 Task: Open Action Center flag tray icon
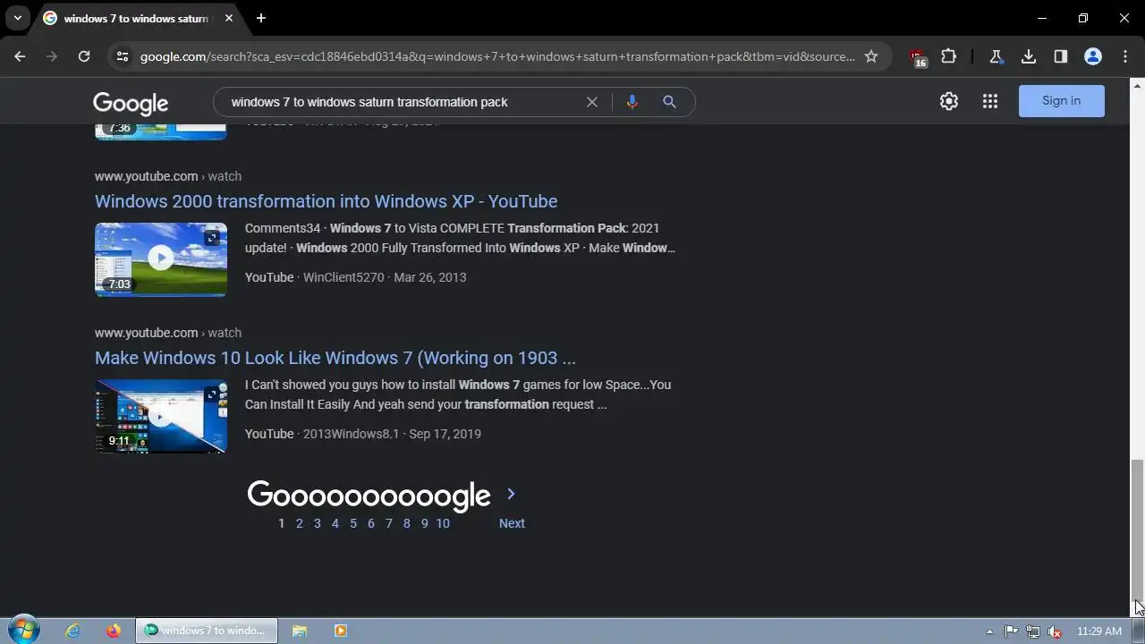tap(1011, 631)
